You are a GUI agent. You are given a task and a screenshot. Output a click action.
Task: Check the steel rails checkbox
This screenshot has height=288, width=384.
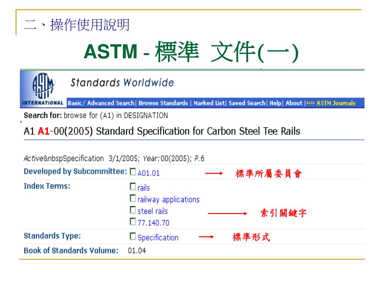click(133, 210)
